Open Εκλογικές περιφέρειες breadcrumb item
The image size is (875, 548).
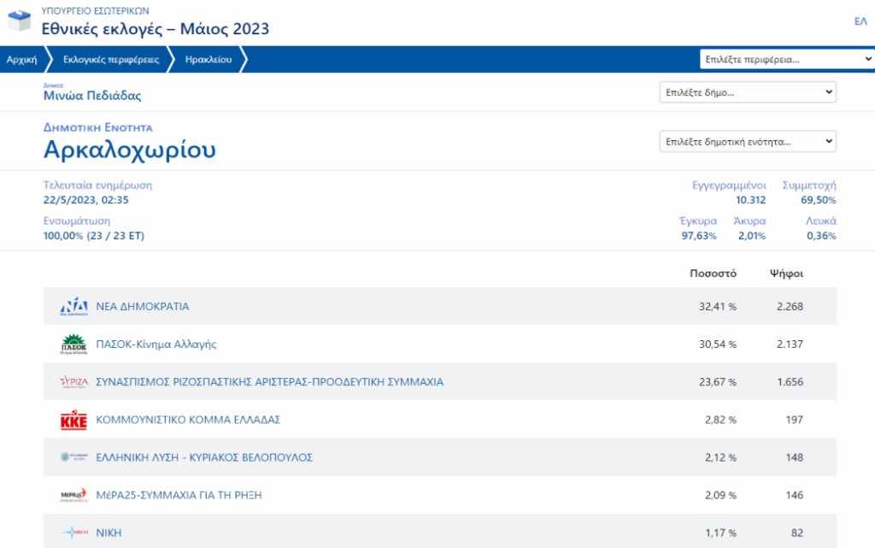(x=111, y=59)
